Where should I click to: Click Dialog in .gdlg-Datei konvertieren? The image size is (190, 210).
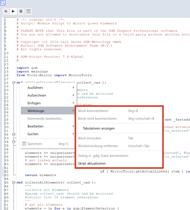pos(103,156)
